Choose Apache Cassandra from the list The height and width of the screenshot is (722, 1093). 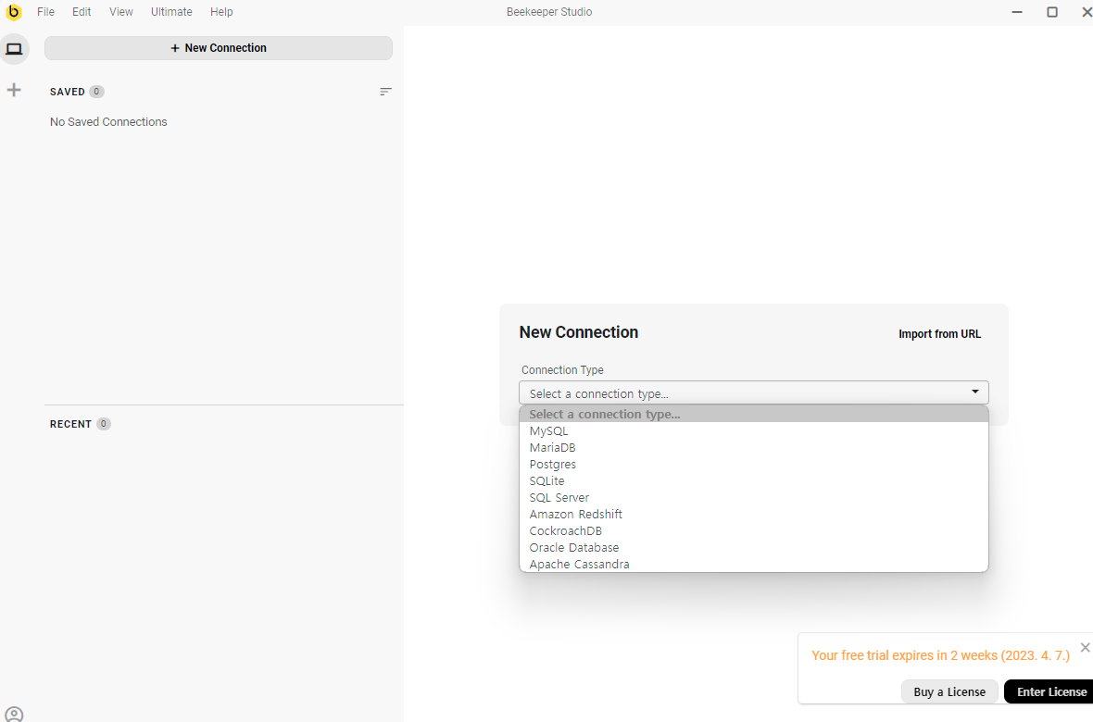754,564
